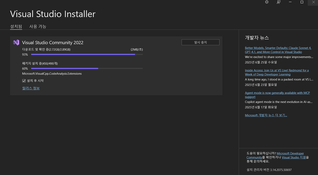Screen dimensions: 318x175
Task: Open the 릴리스 정보 link
Action: [x=31, y=88]
